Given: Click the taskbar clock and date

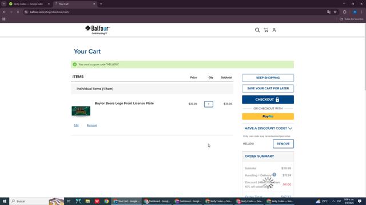Looking at the screenshot, I should [x=349, y=201].
